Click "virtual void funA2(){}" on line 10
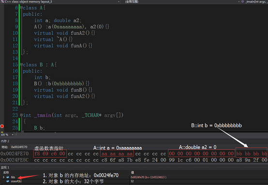 click(64, 33)
